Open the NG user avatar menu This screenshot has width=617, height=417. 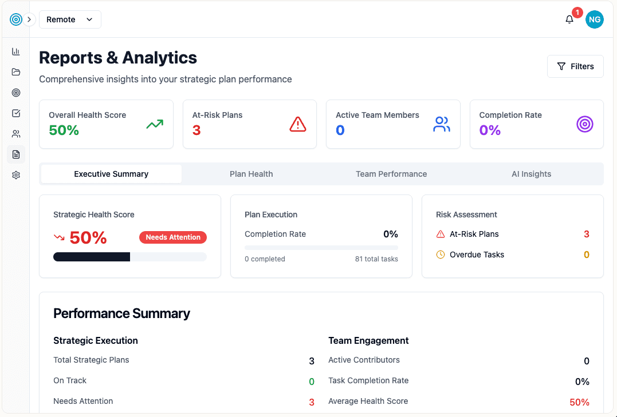point(594,19)
